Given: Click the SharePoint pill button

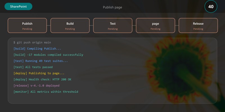Looking at the screenshot, I should point(18,6).
